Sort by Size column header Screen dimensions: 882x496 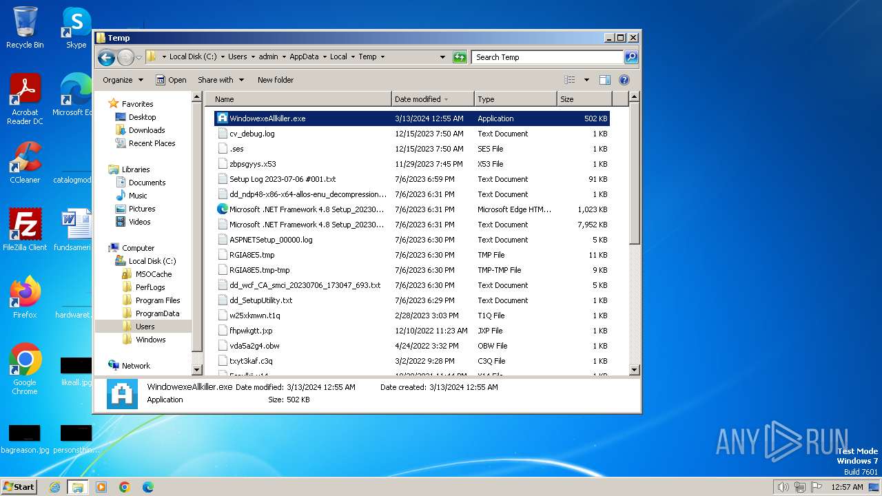[584, 99]
